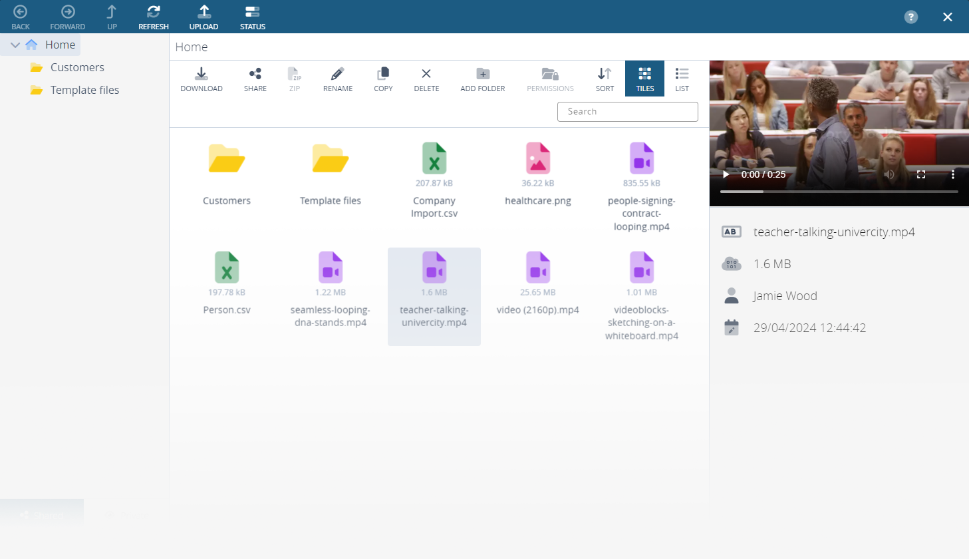
Task: Play the teacher-talking video preview
Action: click(x=726, y=174)
